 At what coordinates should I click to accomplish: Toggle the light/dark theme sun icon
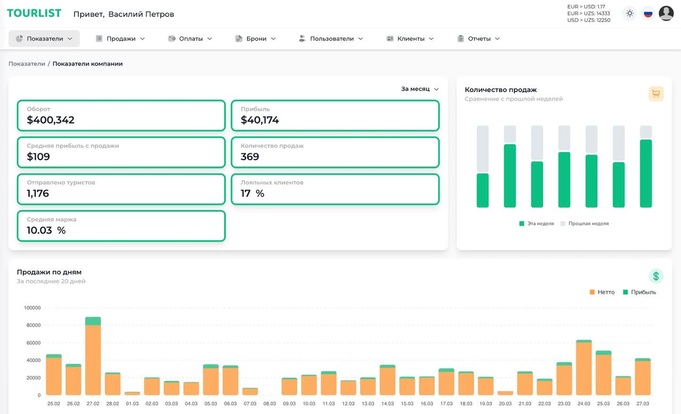click(x=630, y=13)
